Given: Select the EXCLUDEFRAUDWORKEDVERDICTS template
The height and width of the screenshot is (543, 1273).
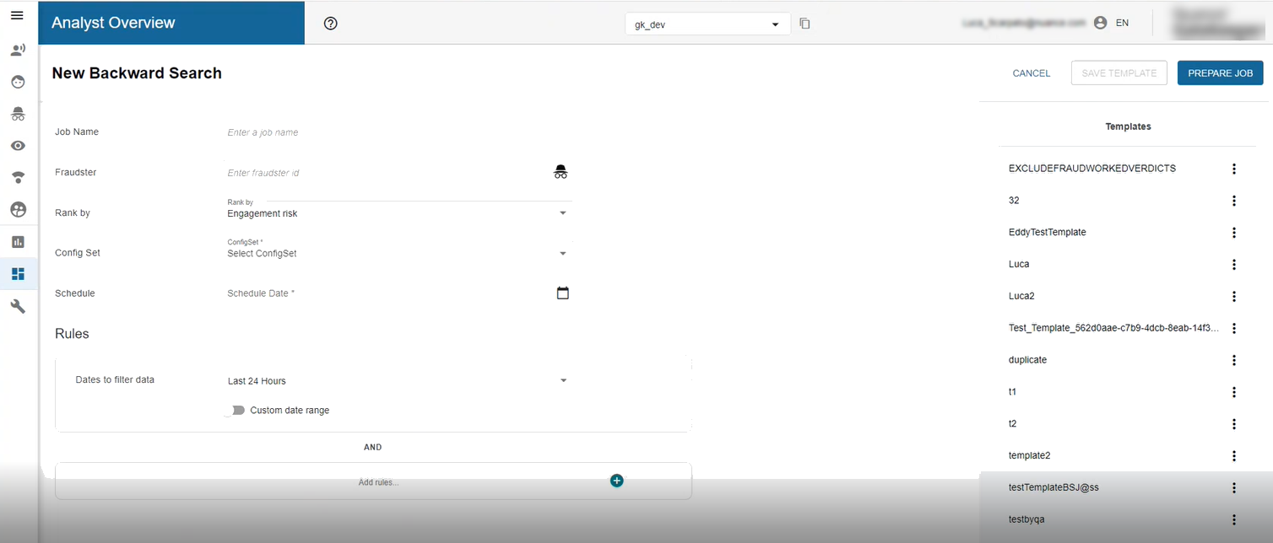Looking at the screenshot, I should coord(1092,169).
